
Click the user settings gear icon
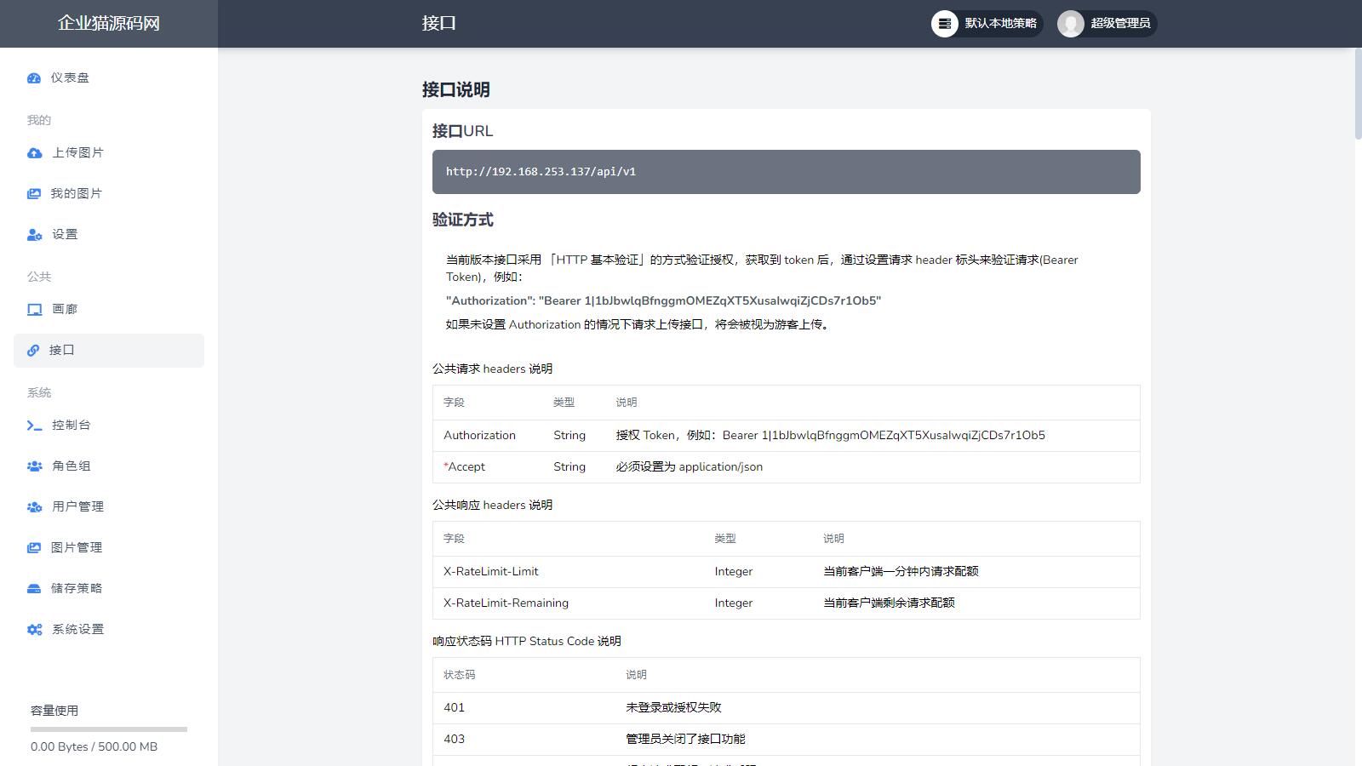tap(34, 235)
